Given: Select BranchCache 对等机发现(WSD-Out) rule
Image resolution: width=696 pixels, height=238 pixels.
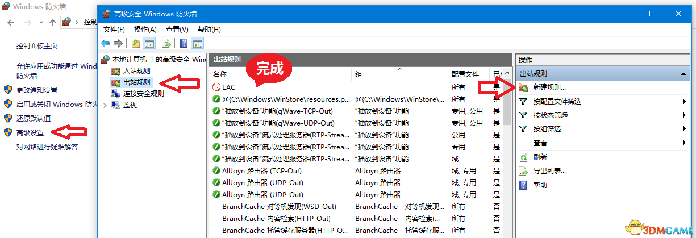Looking at the screenshot, I should (x=280, y=206).
